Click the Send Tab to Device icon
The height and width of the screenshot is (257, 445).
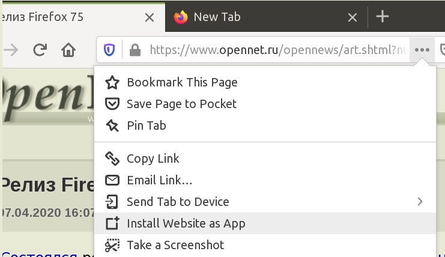tap(112, 202)
